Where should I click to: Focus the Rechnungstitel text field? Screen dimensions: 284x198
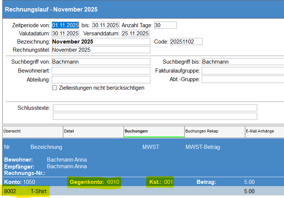click(x=101, y=50)
